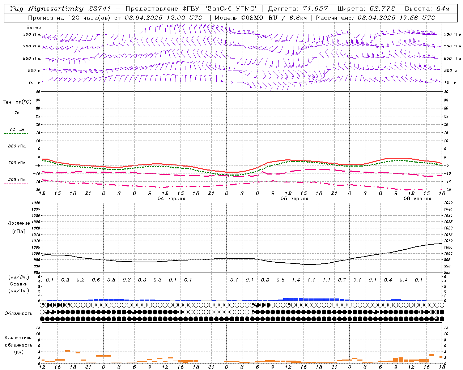Click the Td 2м dew point legend entry
This screenshot has height=370, width=463.
[17, 129]
